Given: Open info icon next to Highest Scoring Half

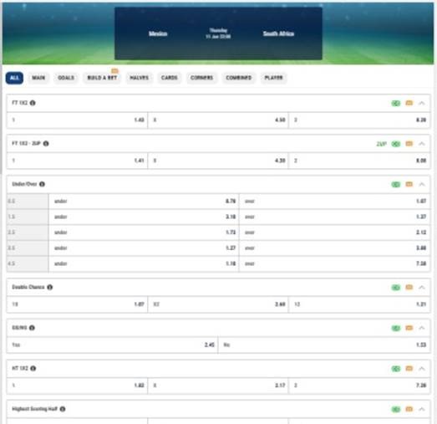Looking at the screenshot, I should [x=63, y=409].
